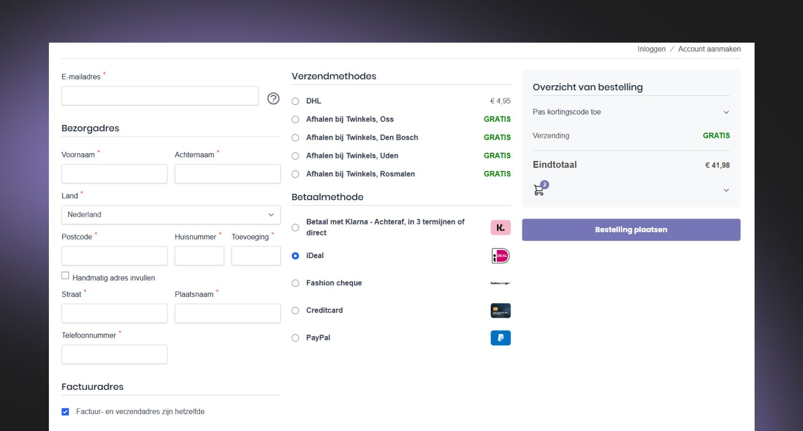
Task: Select DHL shipping method
Action: [295, 101]
